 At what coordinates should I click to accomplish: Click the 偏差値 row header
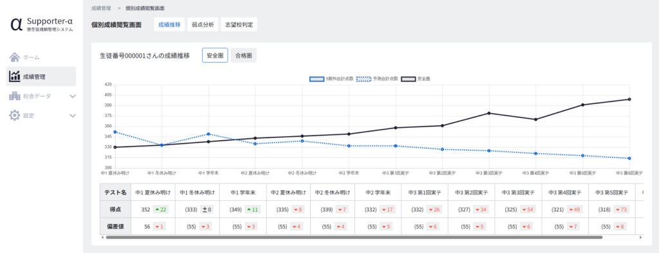point(115,226)
